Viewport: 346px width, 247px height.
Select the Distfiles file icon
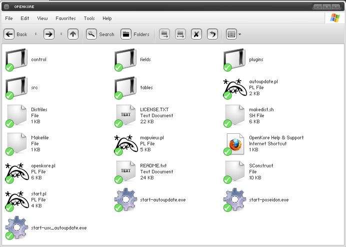[x=16, y=116]
